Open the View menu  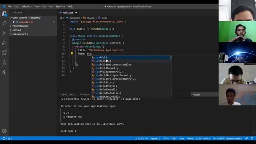37,6
